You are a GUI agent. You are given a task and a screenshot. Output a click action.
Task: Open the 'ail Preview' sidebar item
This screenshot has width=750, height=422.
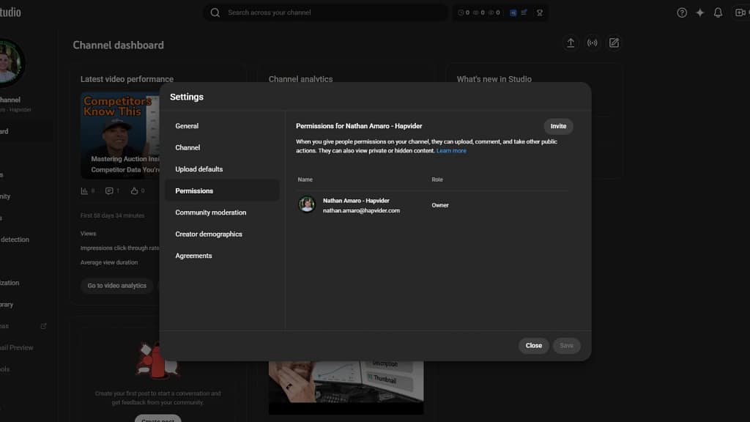(x=16, y=348)
